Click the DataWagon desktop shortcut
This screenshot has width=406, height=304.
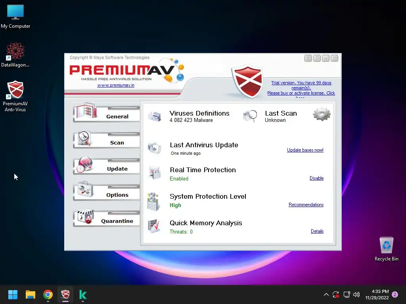[15, 55]
